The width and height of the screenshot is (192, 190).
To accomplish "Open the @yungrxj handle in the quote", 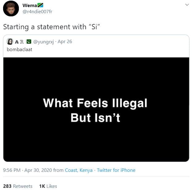I will point(44,42).
